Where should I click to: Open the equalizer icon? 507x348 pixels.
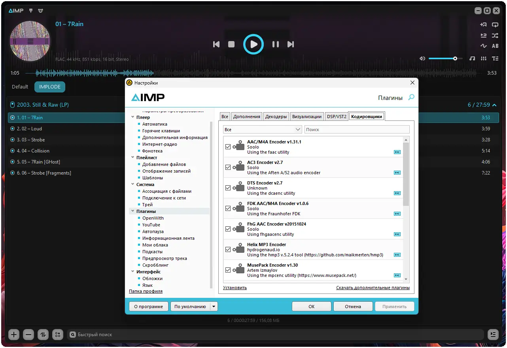pyautogui.click(x=484, y=58)
